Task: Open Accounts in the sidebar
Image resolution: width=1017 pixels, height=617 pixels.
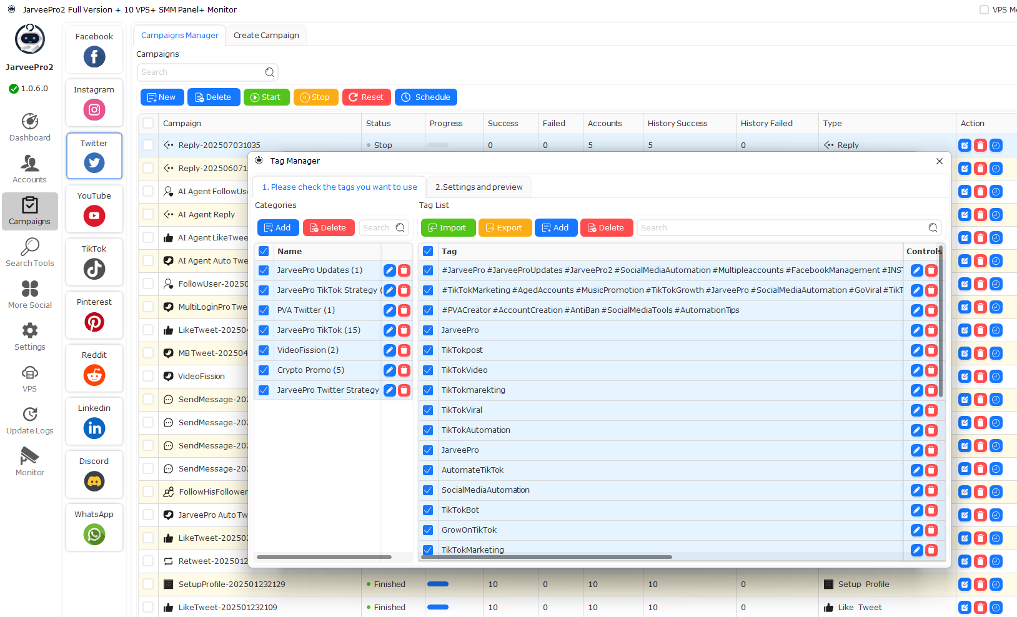Action: [30, 169]
